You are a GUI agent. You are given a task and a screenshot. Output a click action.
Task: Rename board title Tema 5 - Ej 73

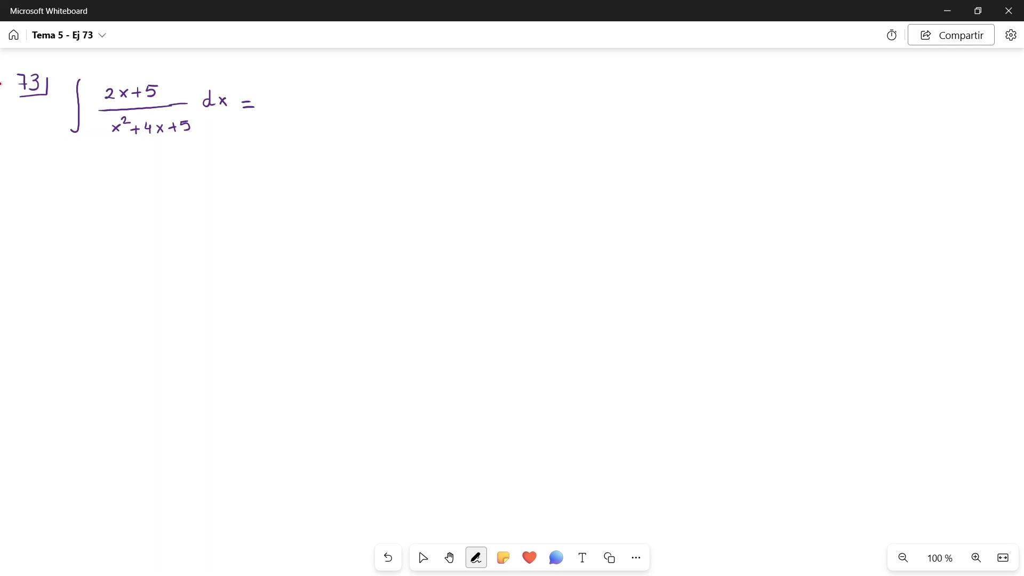click(62, 35)
